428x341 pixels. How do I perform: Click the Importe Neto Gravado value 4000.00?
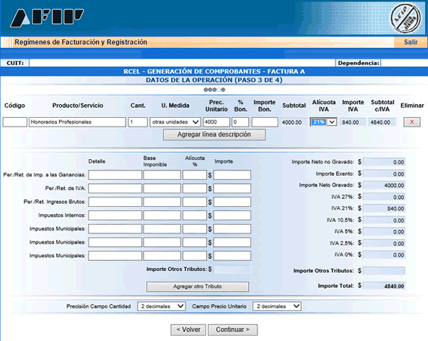tap(384, 185)
